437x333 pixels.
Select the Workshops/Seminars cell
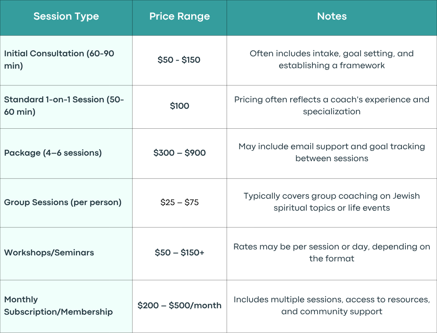tap(66, 254)
